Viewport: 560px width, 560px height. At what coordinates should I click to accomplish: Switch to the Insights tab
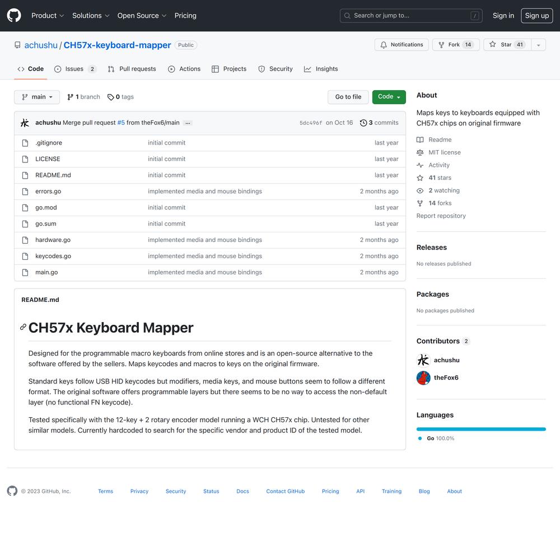[321, 69]
